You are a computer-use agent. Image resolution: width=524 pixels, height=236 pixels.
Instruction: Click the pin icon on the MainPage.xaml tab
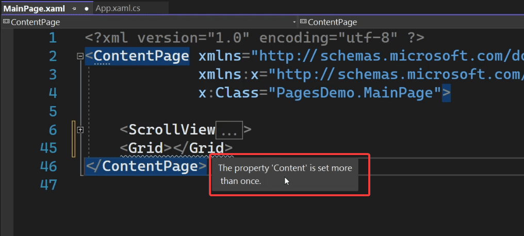tap(74, 9)
